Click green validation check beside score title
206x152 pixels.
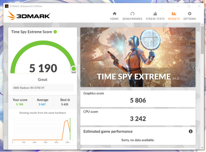pos(55,32)
